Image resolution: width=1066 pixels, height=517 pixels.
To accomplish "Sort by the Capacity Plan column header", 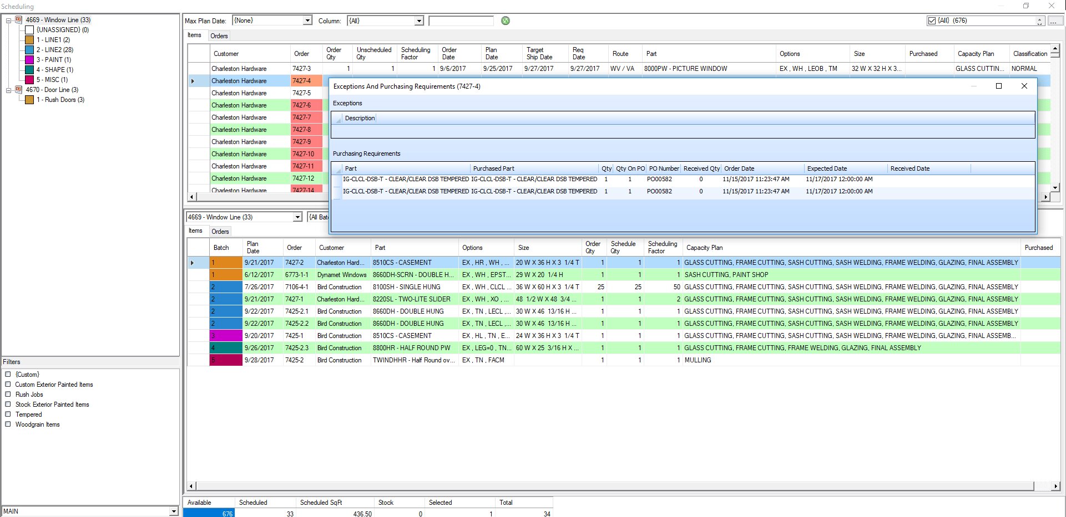I will [x=705, y=248].
